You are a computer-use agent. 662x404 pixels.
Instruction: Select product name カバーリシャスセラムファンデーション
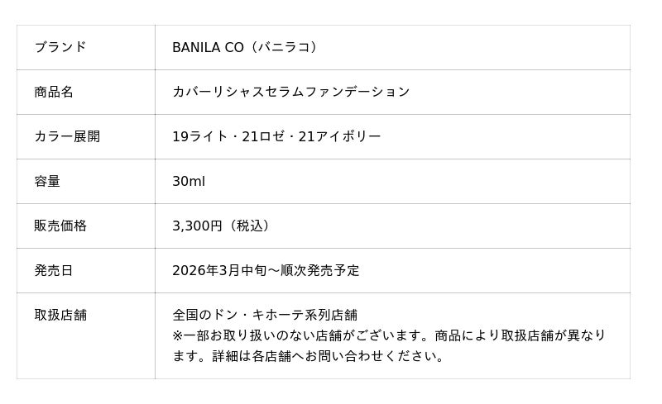[x=290, y=92]
